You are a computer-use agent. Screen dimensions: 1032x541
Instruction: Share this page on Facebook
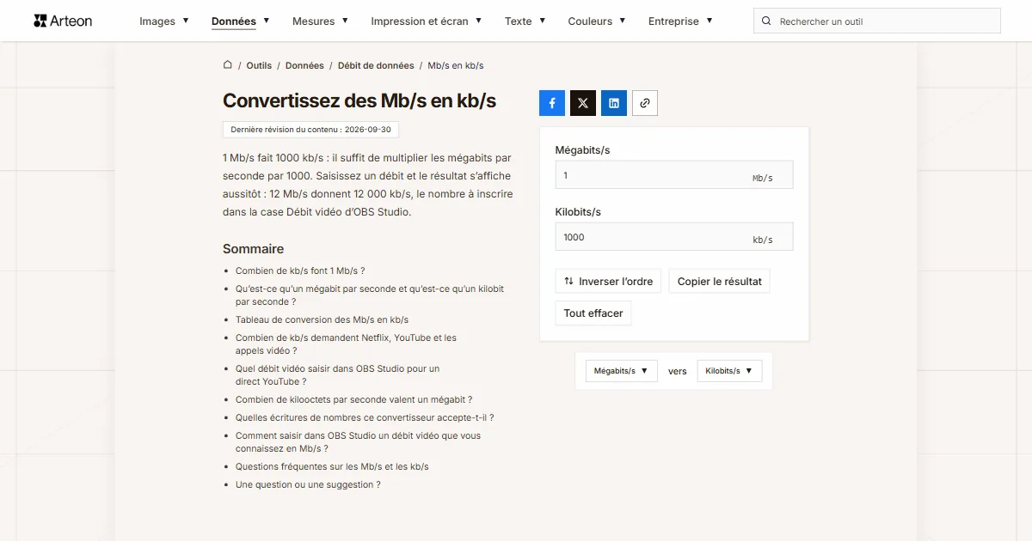click(552, 103)
